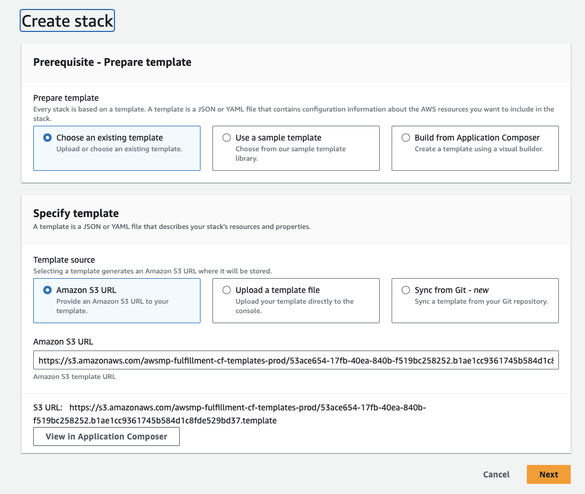Select the "Amazon S3 URL" template source option
This screenshot has width=585, height=494.
tap(48, 290)
